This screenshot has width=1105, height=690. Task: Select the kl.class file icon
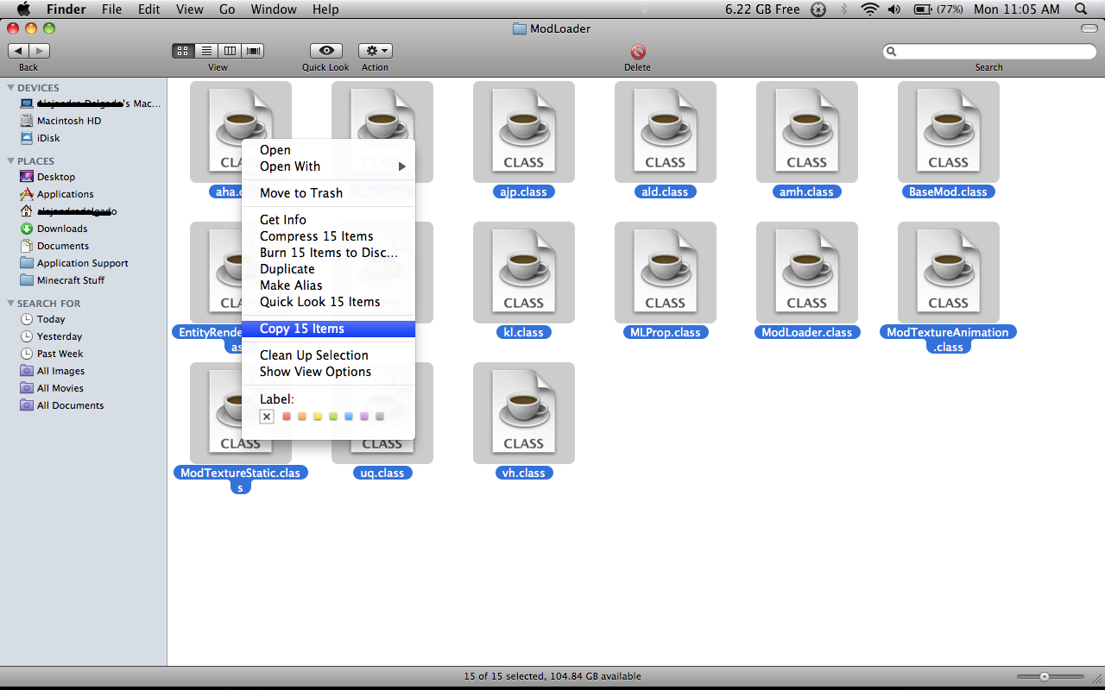pos(524,273)
